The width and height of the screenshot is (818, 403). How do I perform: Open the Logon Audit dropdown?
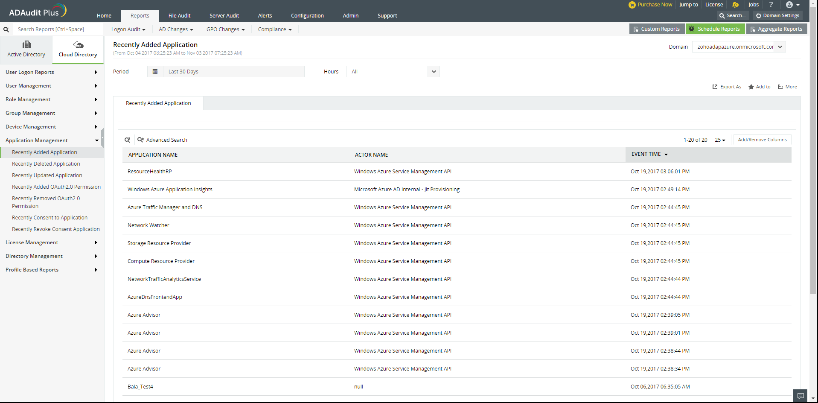click(x=128, y=29)
